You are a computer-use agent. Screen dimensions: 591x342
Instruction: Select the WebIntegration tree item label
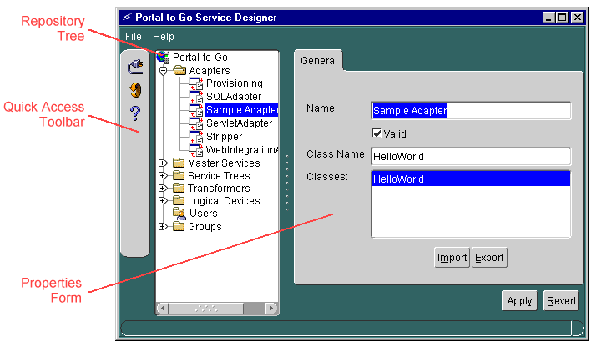pos(241,150)
